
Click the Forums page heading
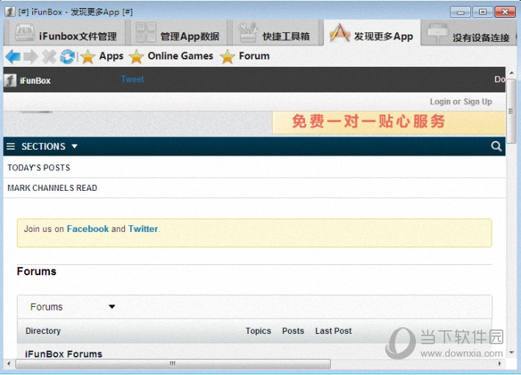click(37, 271)
